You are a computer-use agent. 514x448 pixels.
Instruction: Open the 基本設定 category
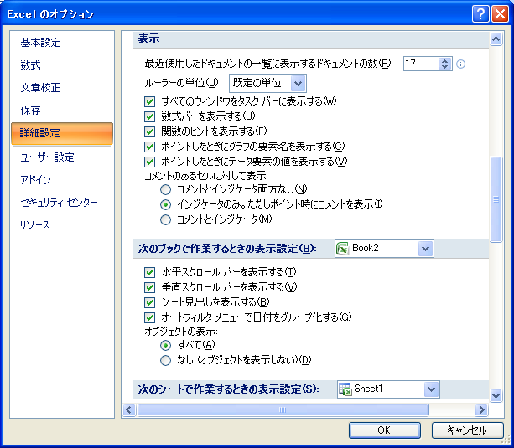coord(62,43)
